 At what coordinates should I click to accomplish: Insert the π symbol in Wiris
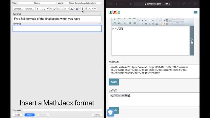click(x=153, y=24)
